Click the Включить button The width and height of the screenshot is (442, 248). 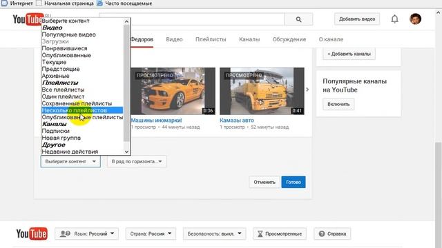coord(338,104)
